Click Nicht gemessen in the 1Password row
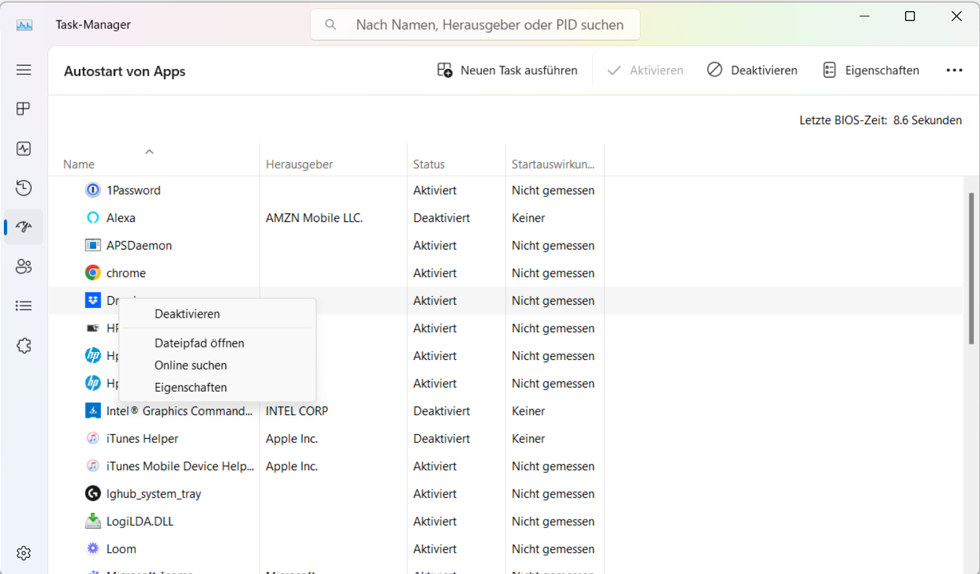The width and height of the screenshot is (980, 574). pos(553,190)
